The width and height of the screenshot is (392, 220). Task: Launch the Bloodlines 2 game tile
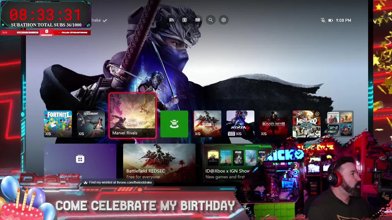(273, 124)
